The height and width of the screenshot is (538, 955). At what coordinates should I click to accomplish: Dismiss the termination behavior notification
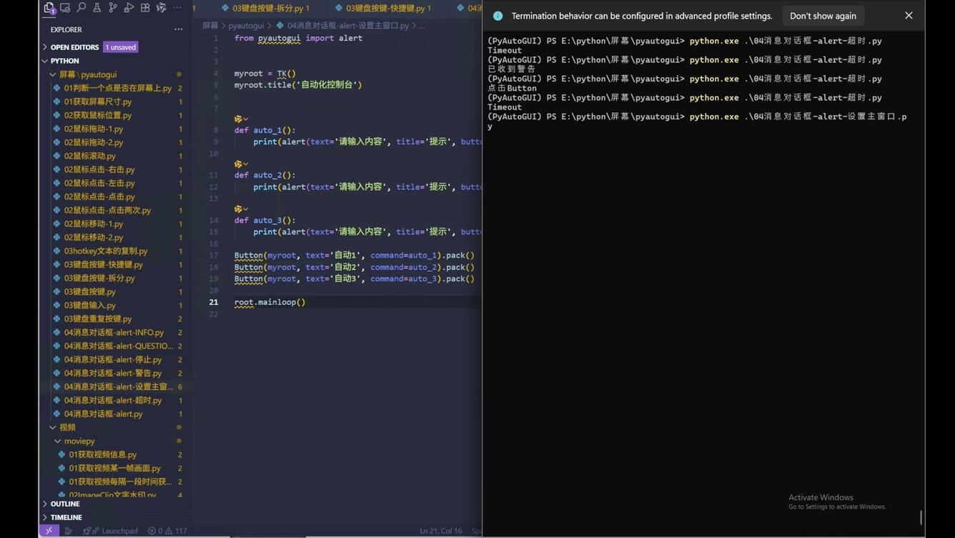909,16
